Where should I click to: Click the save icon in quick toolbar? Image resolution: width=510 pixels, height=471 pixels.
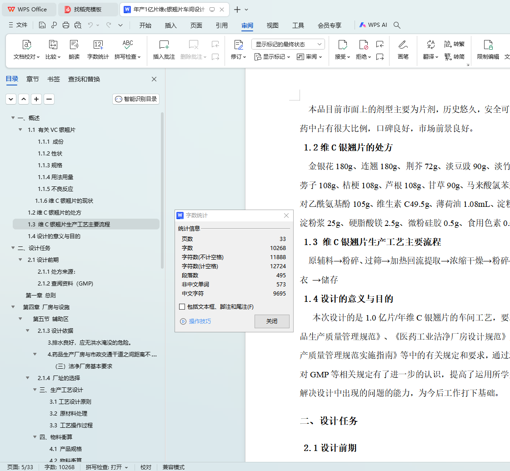click(x=42, y=25)
